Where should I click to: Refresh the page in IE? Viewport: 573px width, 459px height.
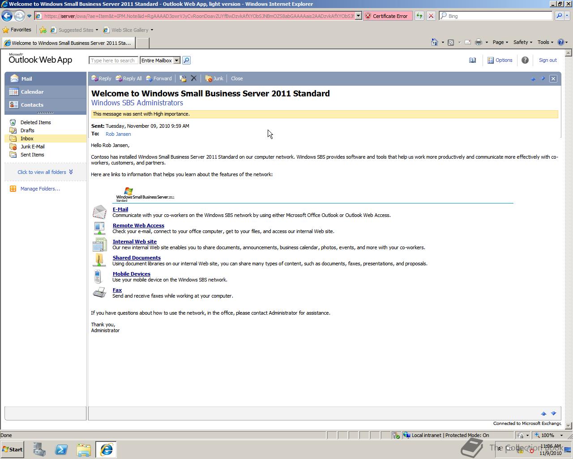[x=419, y=16]
